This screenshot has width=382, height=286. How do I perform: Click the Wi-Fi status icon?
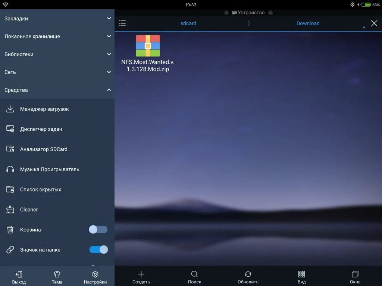(5, 4)
